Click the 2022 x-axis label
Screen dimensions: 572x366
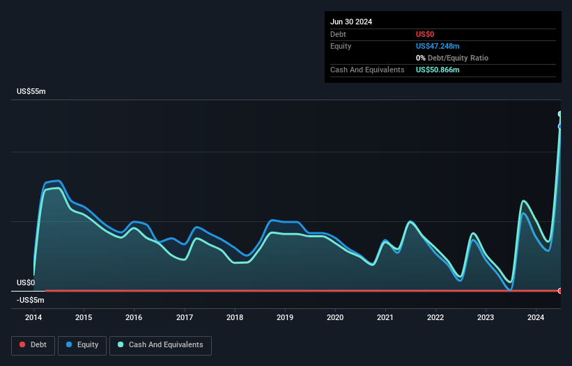435,317
